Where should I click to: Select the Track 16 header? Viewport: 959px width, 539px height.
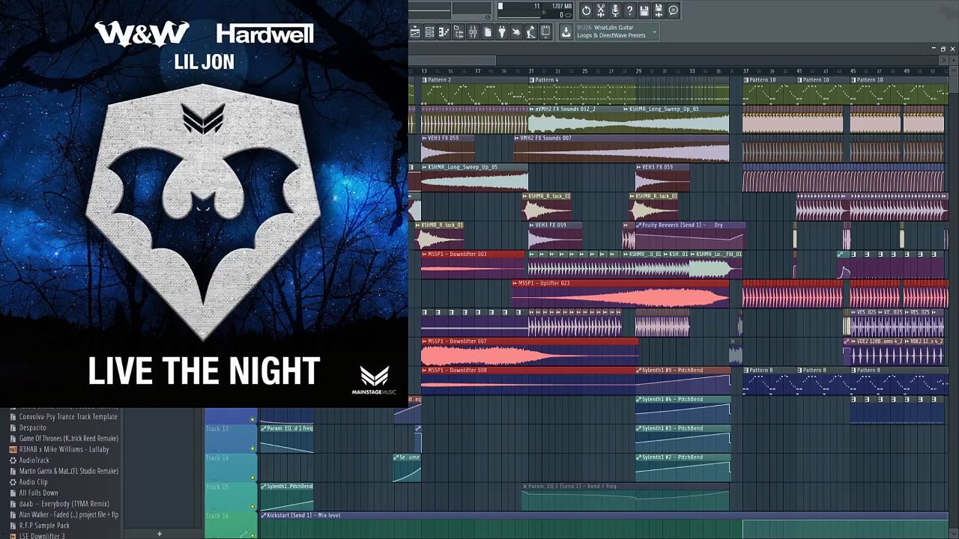(x=230, y=525)
